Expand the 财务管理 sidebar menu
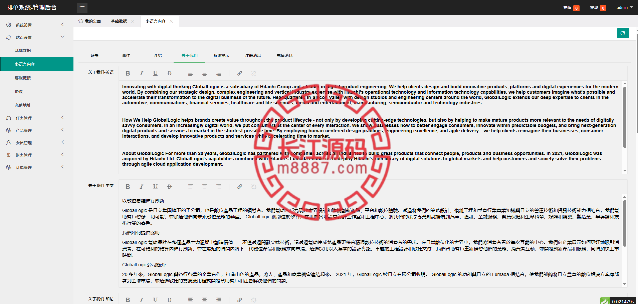Viewport: 638px width, 304px height. pyautogui.click(x=37, y=155)
